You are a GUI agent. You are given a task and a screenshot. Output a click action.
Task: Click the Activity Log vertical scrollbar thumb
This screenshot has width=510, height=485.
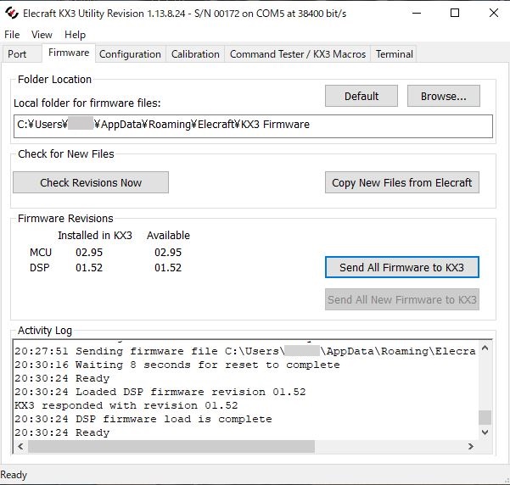point(485,417)
